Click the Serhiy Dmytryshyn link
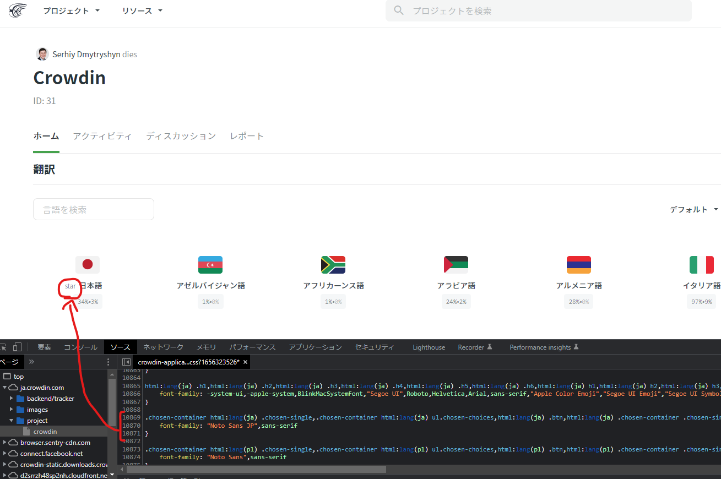This screenshot has height=479, width=721. [86, 54]
